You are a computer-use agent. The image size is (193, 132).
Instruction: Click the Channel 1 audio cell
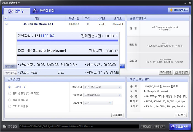(x=118, y=24)
